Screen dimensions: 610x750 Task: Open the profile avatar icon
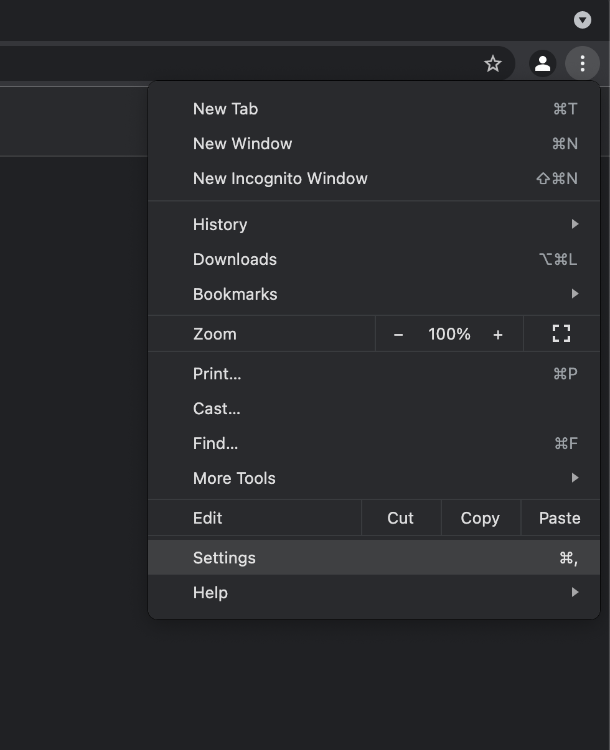pyautogui.click(x=542, y=63)
